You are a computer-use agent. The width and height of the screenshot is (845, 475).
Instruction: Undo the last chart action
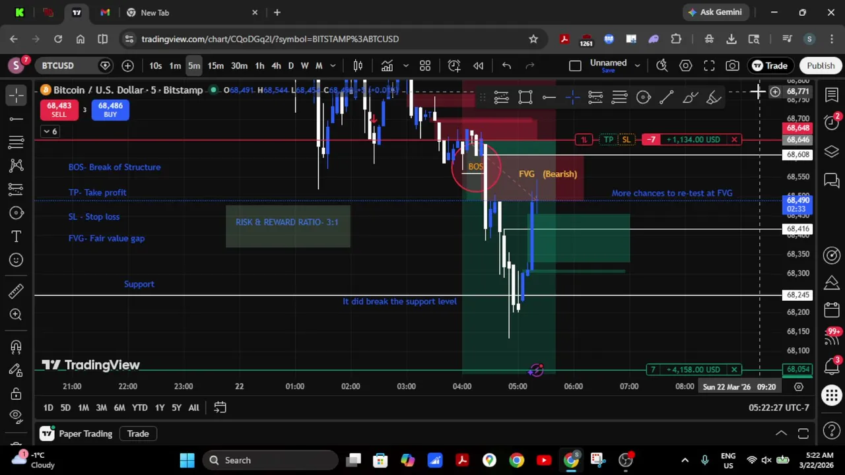(x=506, y=65)
